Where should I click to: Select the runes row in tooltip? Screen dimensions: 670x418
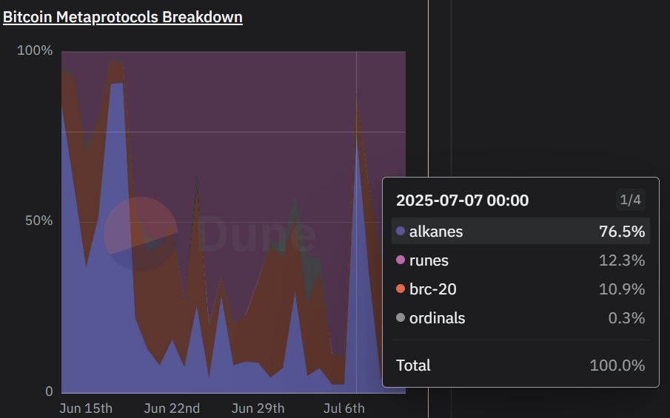(520, 260)
